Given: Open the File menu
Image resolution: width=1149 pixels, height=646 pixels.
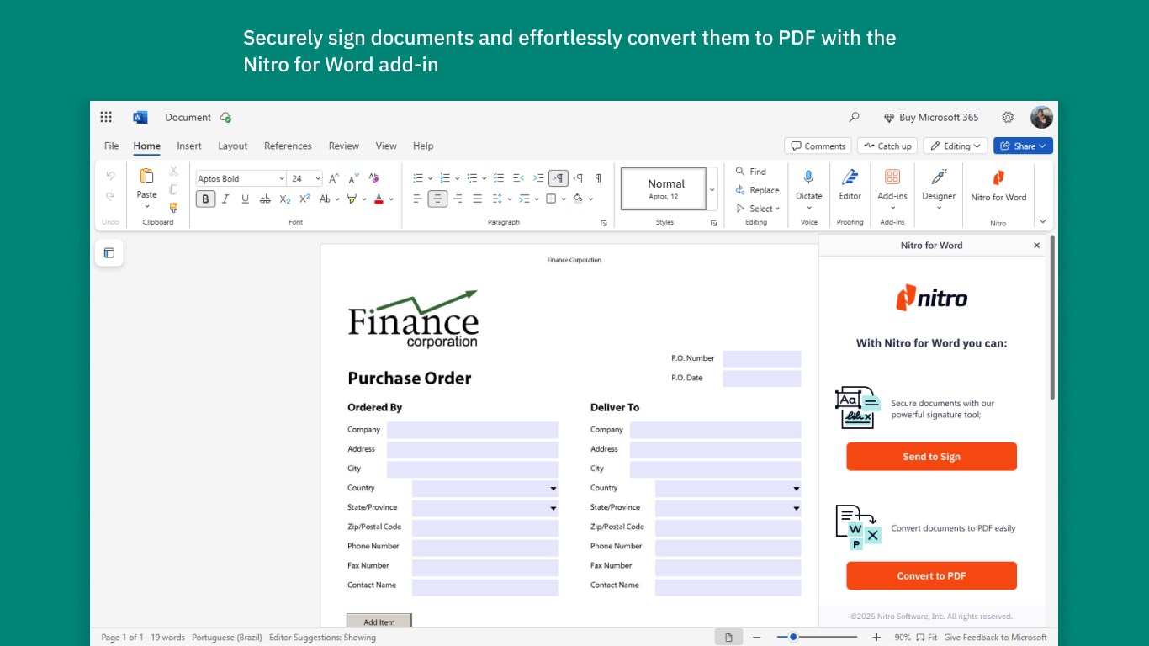Looking at the screenshot, I should click(111, 146).
